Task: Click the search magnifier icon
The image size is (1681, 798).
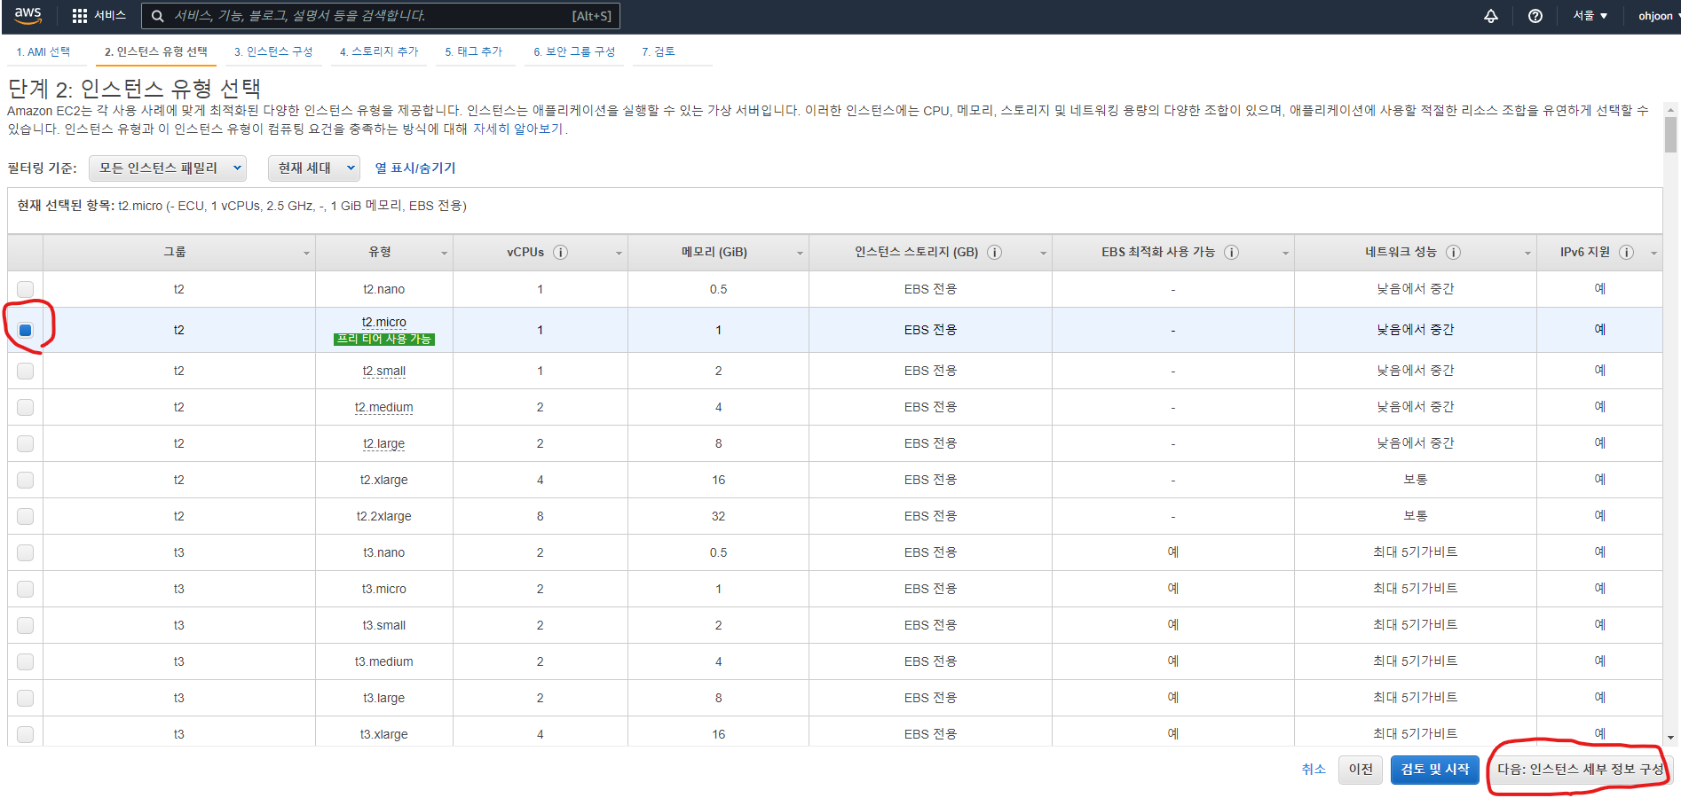Action: pos(157,16)
